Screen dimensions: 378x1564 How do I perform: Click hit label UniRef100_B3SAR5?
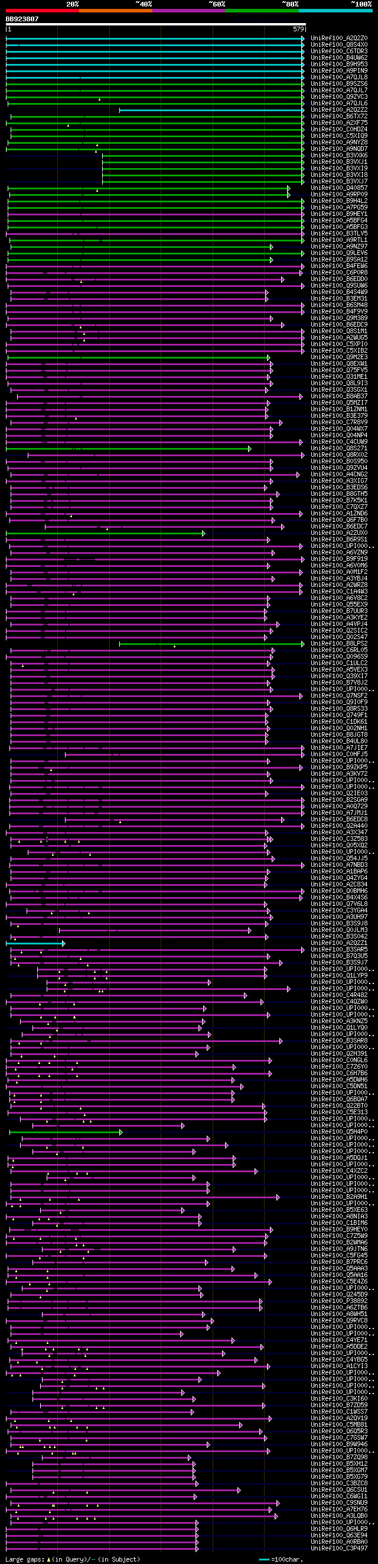[x=339, y=950]
